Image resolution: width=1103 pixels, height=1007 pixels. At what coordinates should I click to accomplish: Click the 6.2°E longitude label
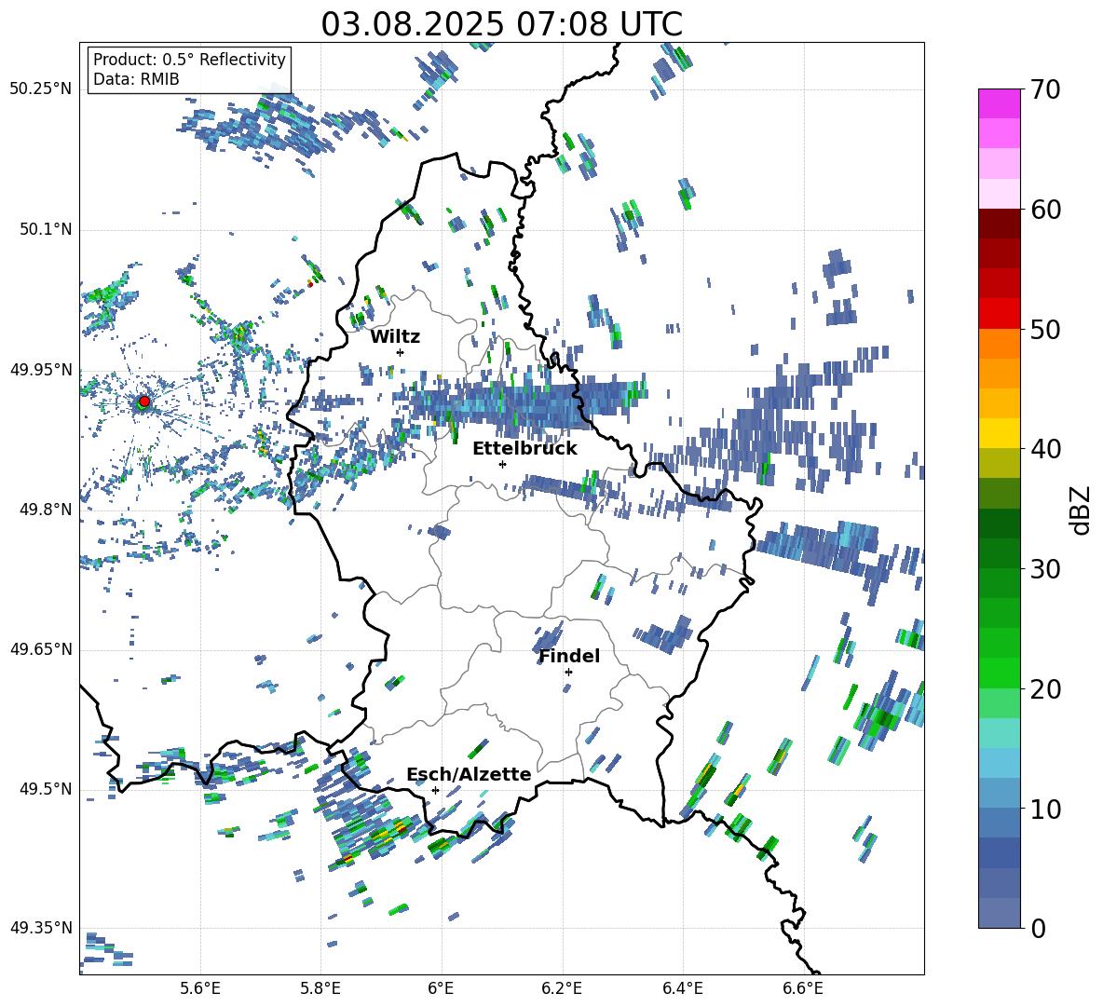coord(562,988)
